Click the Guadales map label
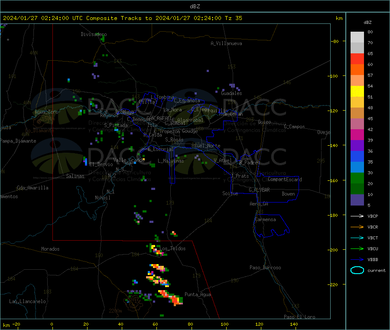390x330 pixels. [x=231, y=93]
